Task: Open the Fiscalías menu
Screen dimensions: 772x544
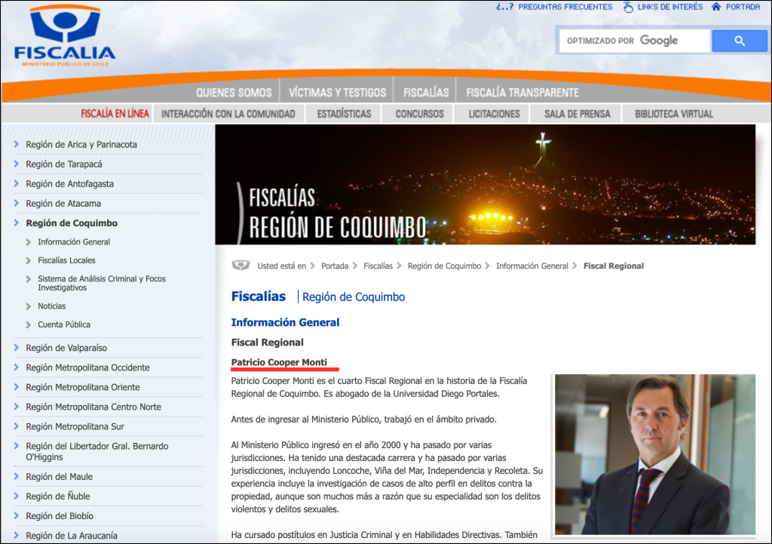Action: click(426, 93)
